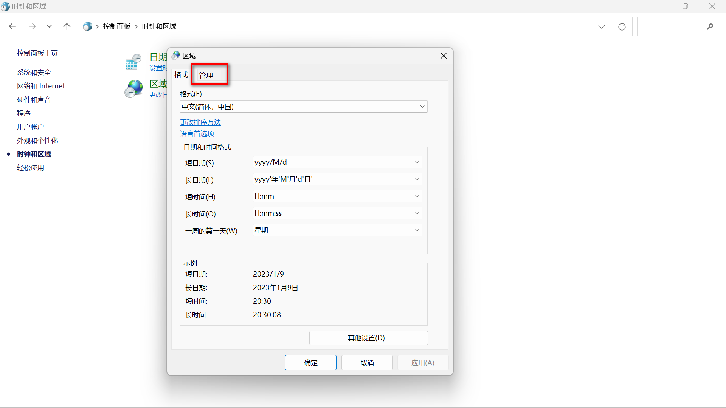Open the Date and Time calendar icon
This screenshot has height=408, width=726.
tap(133, 62)
